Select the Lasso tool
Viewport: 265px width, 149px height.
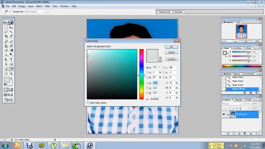tap(6, 32)
